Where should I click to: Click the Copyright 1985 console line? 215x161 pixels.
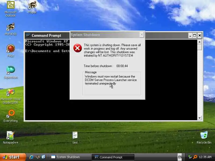(48, 45)
